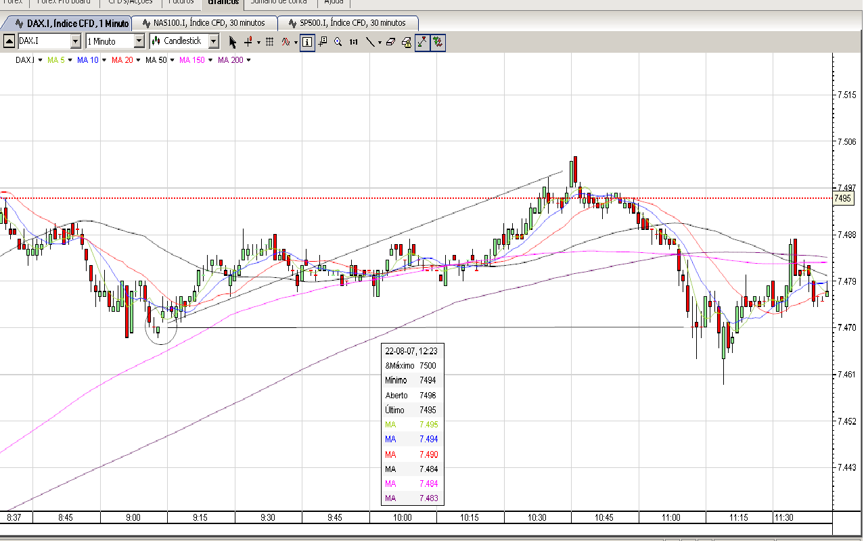Open the crosshair tool dropdown arrow
Viewport: 866px width, 541px height.
[x=258, y=43]
